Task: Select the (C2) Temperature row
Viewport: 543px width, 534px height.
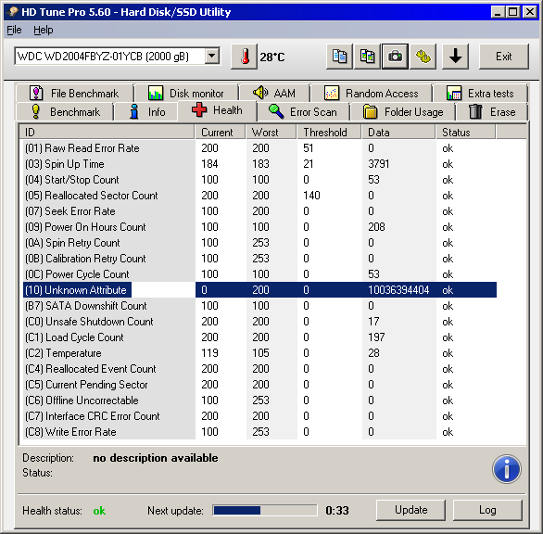Action: point(259,353)
